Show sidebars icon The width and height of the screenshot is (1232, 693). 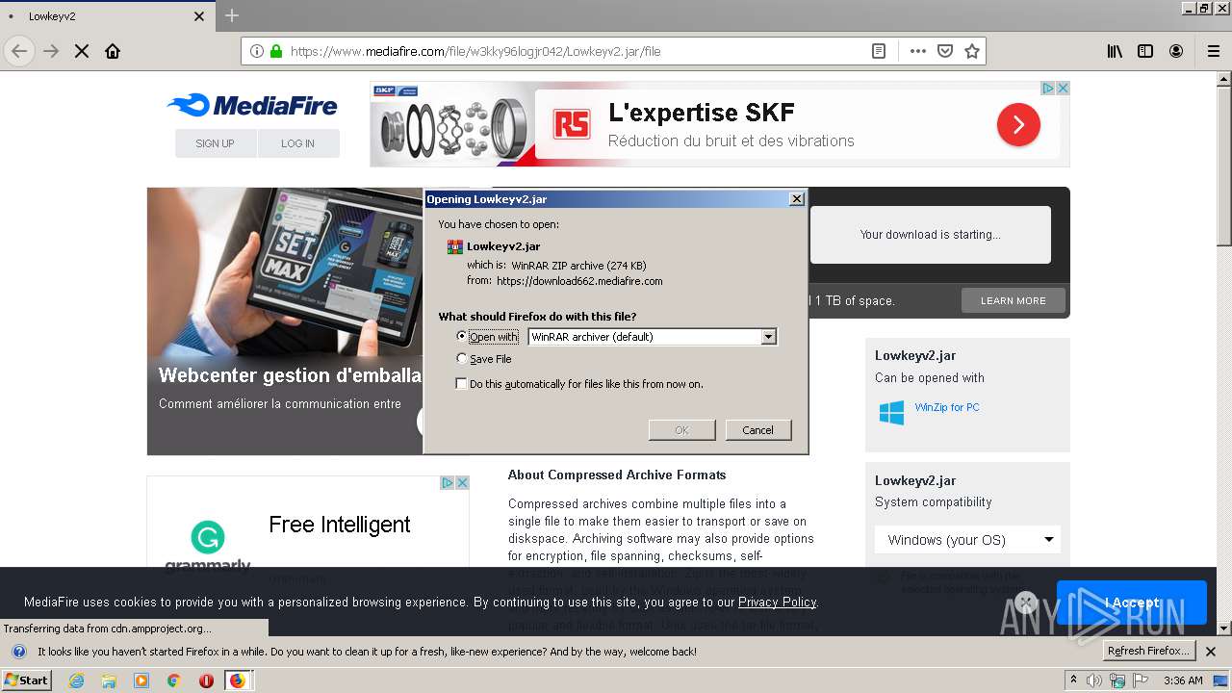[1145, 51]
